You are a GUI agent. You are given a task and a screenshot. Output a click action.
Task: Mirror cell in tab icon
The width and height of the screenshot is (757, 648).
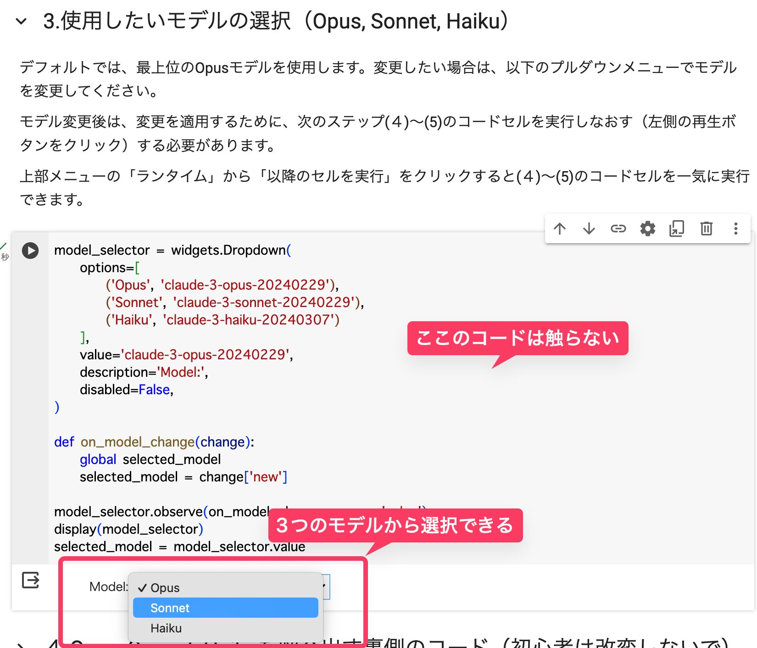click(x=677, y=229)
